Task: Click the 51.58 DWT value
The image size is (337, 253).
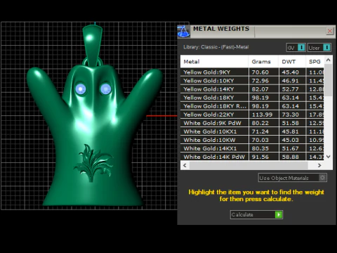Action: 290,123
